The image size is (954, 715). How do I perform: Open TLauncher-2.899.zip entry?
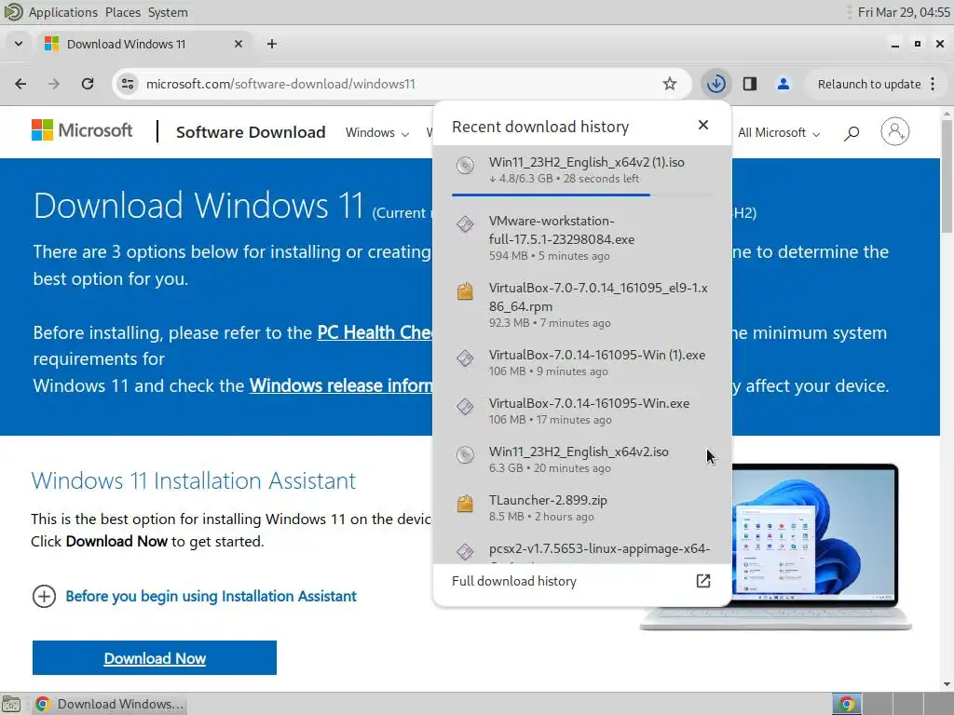pyautogui.click(x=581, y=507)
